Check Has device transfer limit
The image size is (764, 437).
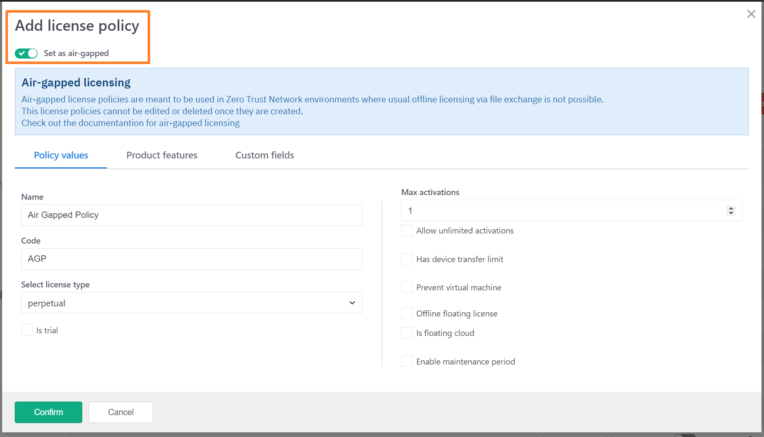[x=407, y=259]
